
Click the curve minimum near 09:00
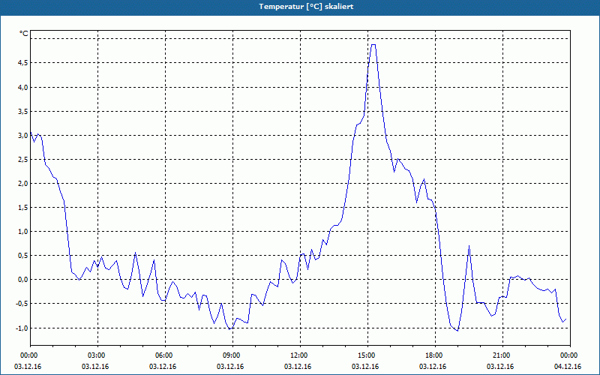point(229,329)
